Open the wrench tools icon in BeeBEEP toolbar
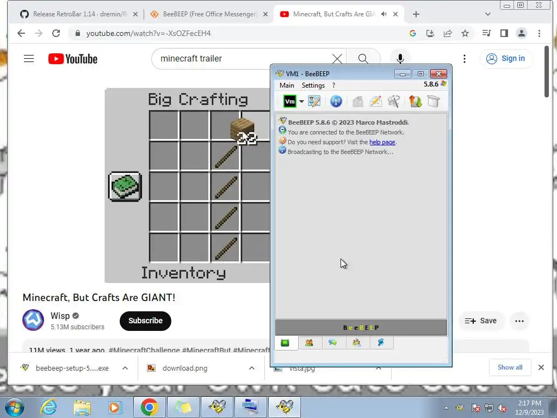Viewport: 557px width, 418px height. 394,102
